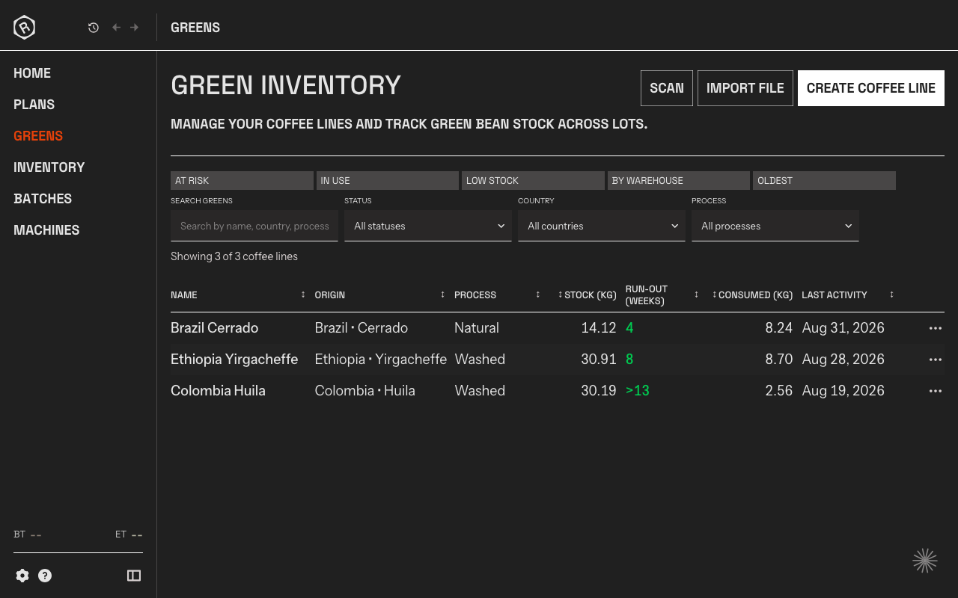The height and width of the screenshot is (598, 958).
Task: Click origin Brazil · Cerrado cell
Action: click(x=361, y=328)
